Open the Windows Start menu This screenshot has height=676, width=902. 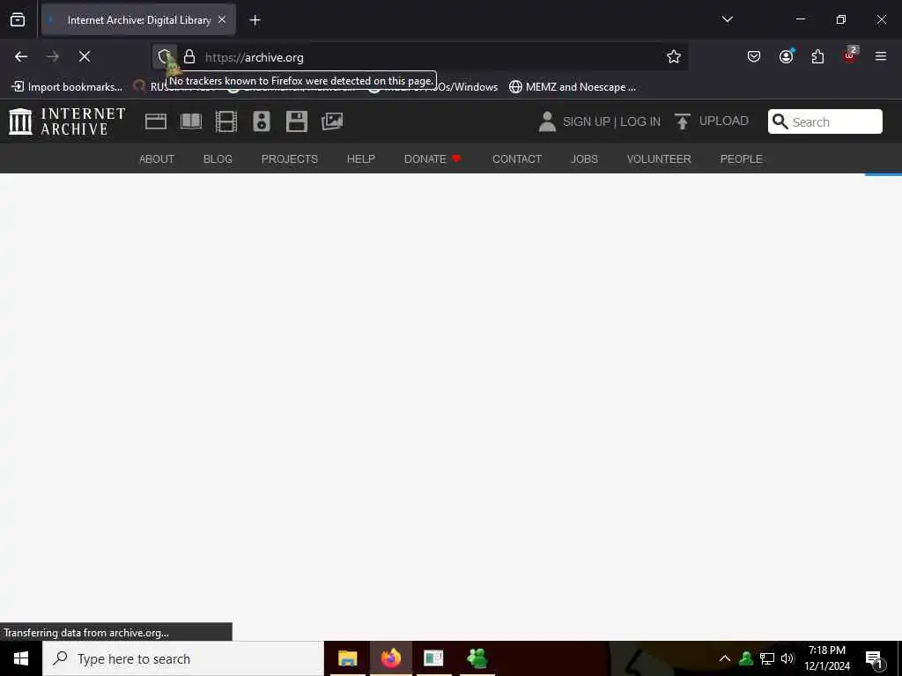21,658
